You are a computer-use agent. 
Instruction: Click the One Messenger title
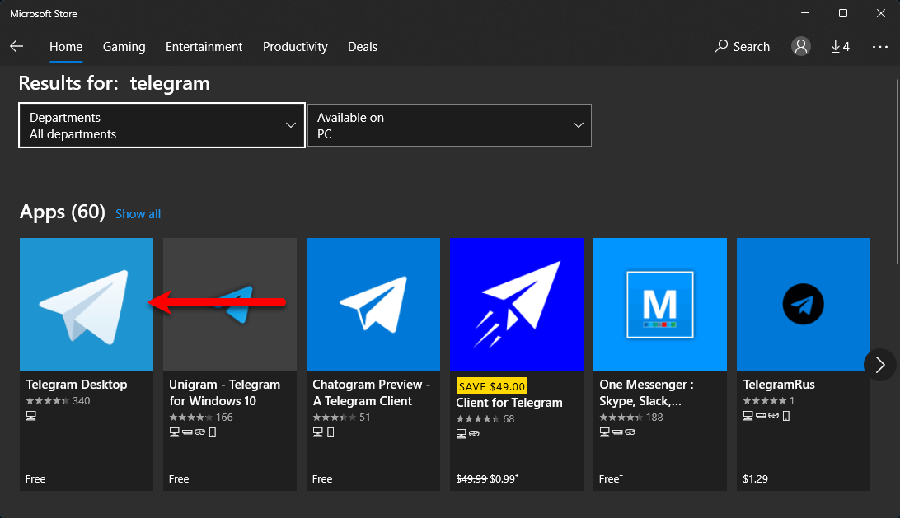646,392
